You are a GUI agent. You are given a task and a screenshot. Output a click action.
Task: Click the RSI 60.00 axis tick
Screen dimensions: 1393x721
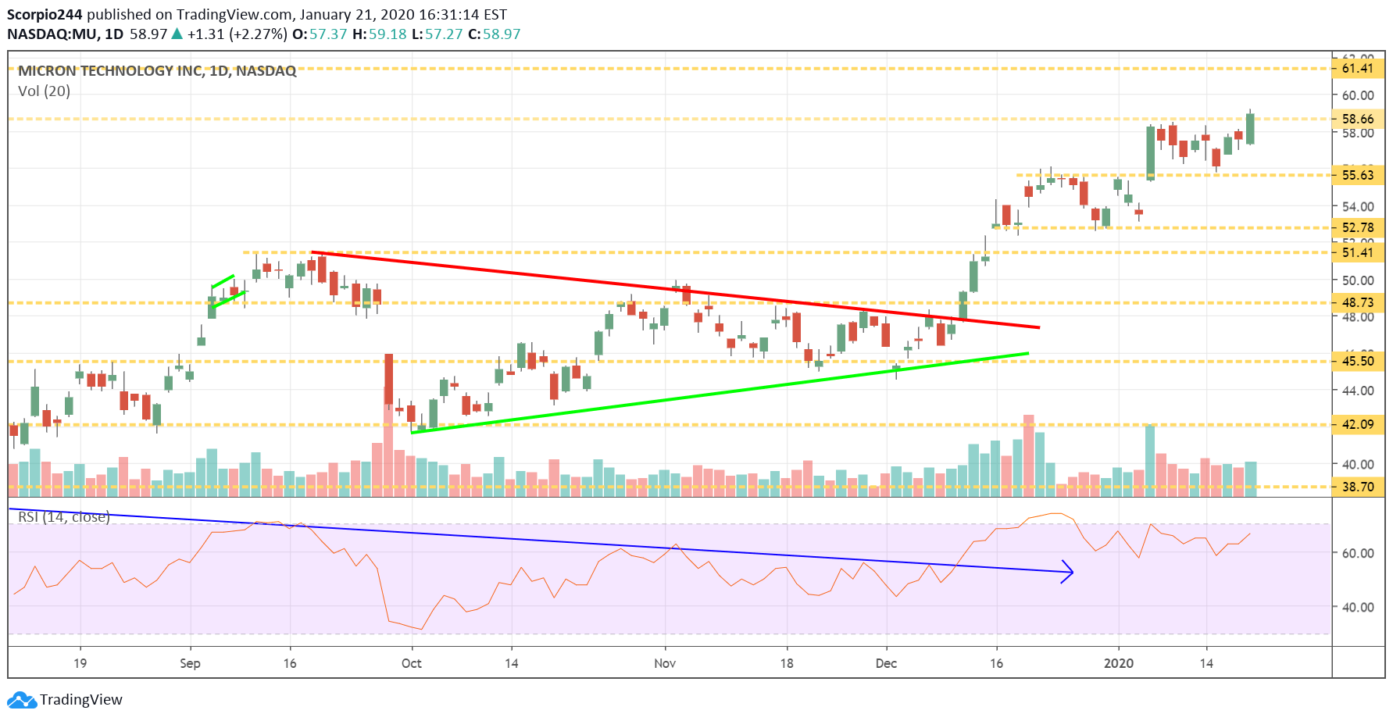1358,553
